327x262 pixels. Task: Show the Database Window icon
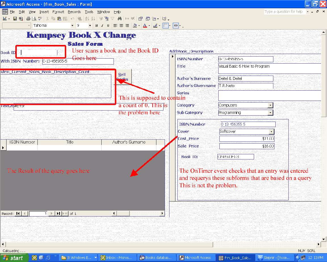coord(148,19)
